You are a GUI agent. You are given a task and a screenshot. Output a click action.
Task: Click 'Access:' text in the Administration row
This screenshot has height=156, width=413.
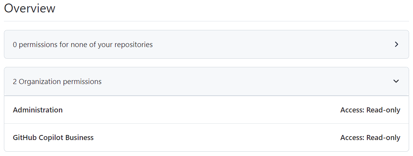coord(352,110)
